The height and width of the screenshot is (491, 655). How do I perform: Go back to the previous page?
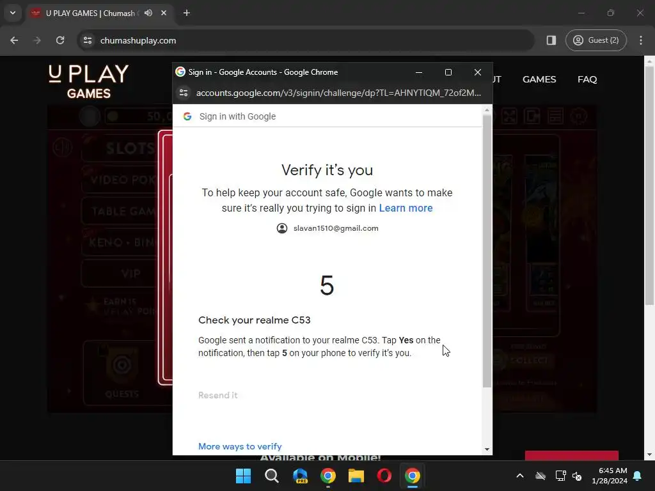pos(14,40)
